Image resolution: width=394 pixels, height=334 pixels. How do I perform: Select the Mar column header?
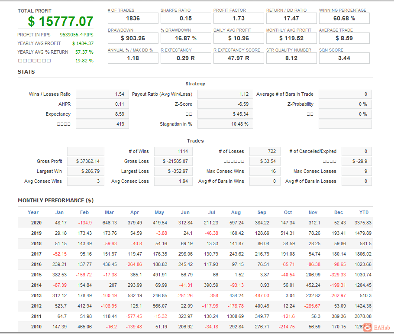[109, 212]
